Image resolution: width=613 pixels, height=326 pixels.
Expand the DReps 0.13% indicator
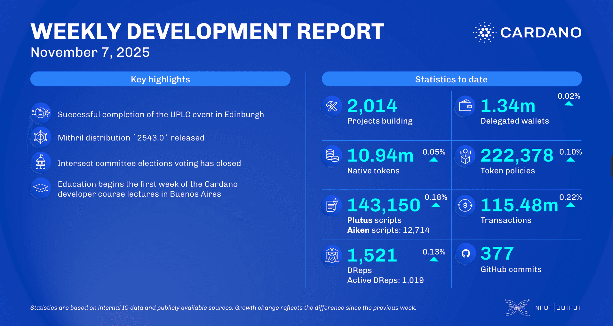(434, 255)
